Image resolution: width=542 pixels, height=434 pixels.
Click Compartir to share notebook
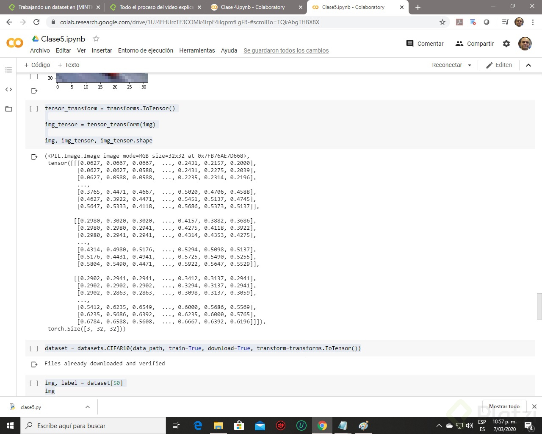click(x=474, y=44)
